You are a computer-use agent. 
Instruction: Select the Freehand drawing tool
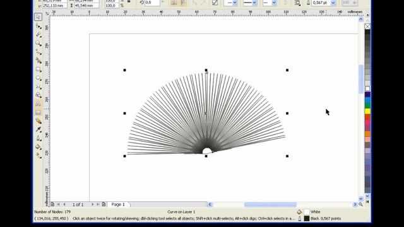39,52
